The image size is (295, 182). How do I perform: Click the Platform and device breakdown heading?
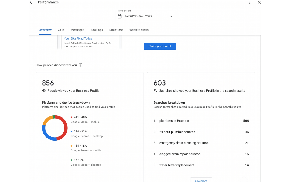pyautogui.click(x=66, y=102)
